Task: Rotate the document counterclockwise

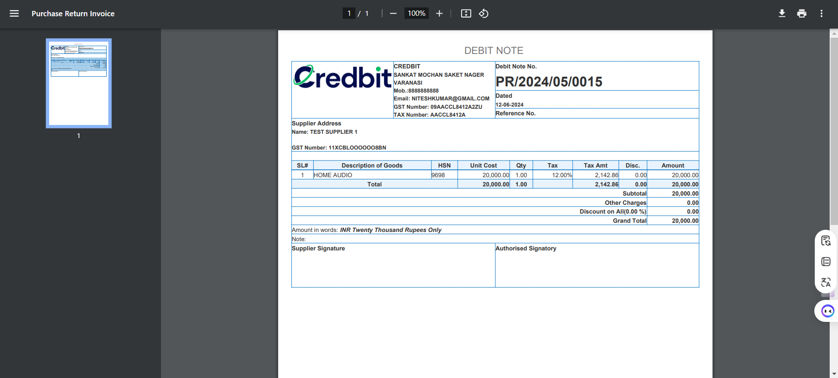Action: pyautogui.click(x=483, y=14)
